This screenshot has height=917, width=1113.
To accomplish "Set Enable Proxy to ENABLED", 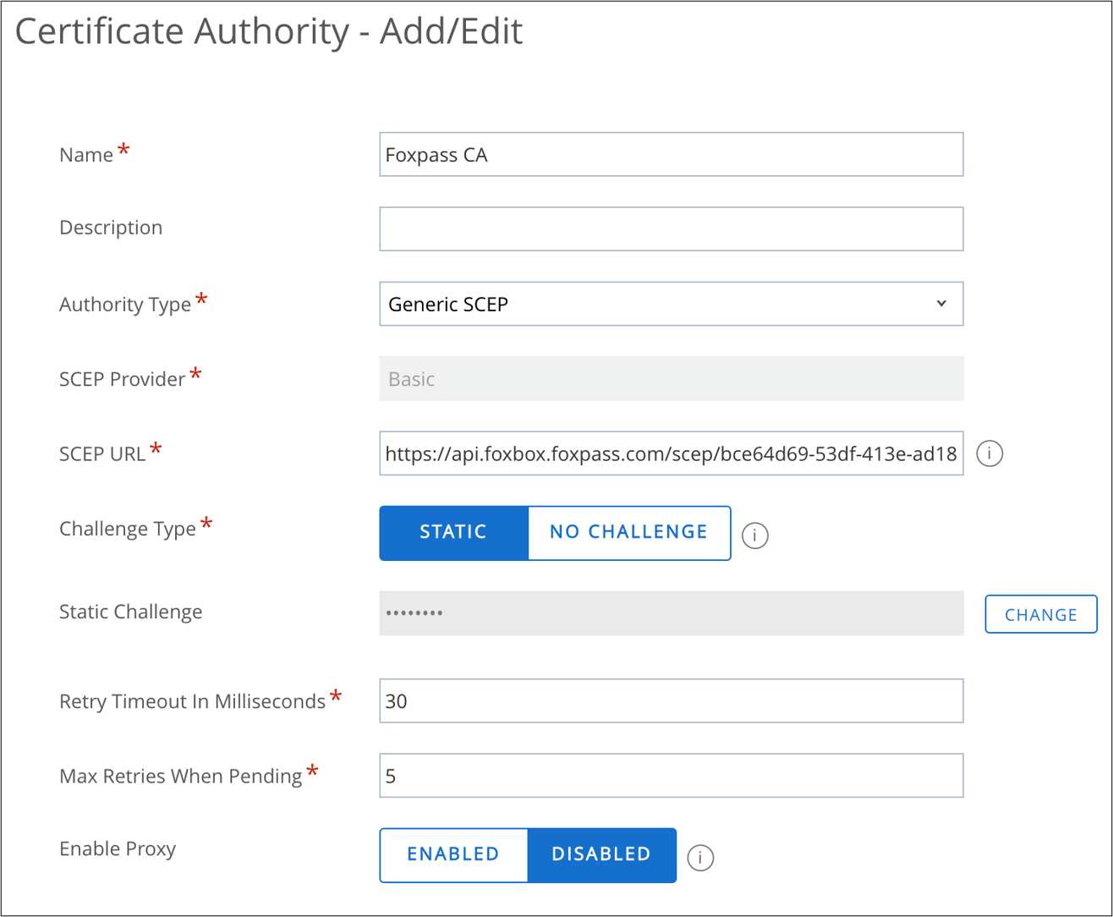I will (453, 854).
